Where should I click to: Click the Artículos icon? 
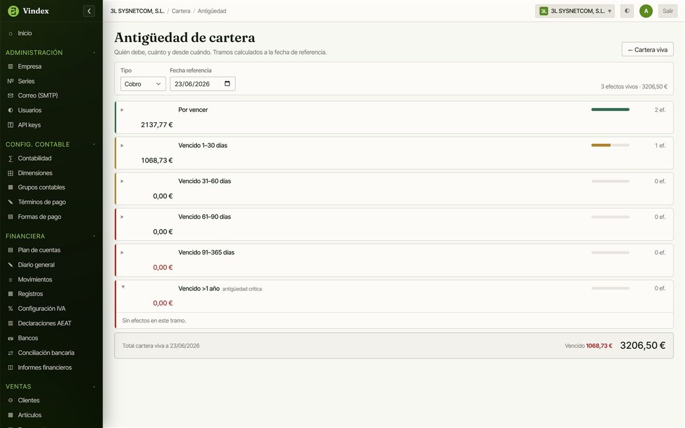[x=10, y=415]
